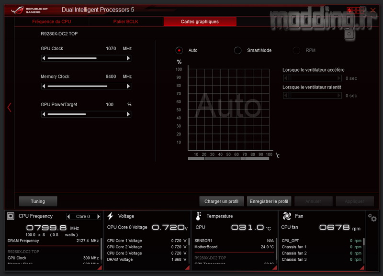
Task: Click the CPU_OPT fan row
Action: point(321,241)
